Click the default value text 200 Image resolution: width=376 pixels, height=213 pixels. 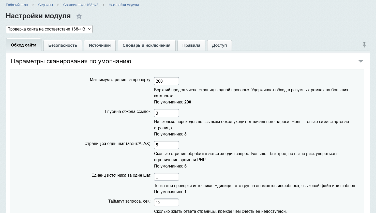pyautogui.click(x=188, y=102)
